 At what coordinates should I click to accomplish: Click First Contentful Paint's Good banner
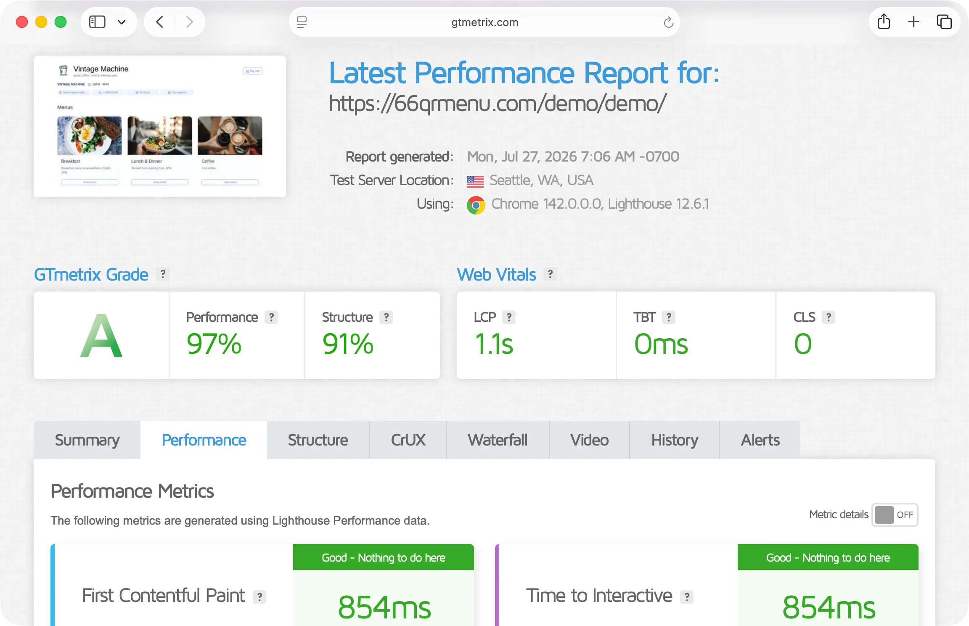pyautogui.click(x=384, y=557)
